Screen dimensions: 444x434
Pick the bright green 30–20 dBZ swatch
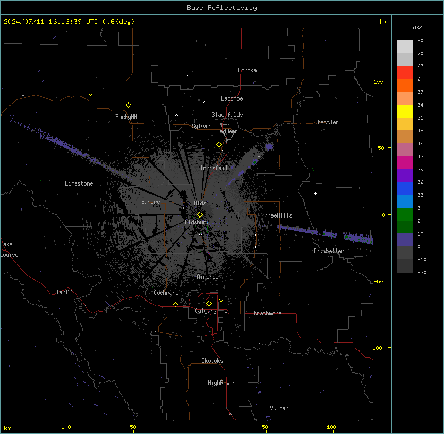405,214
